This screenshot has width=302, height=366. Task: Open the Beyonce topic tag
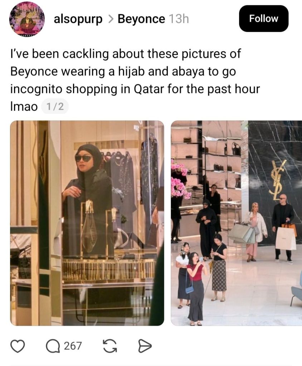(141, 19)
